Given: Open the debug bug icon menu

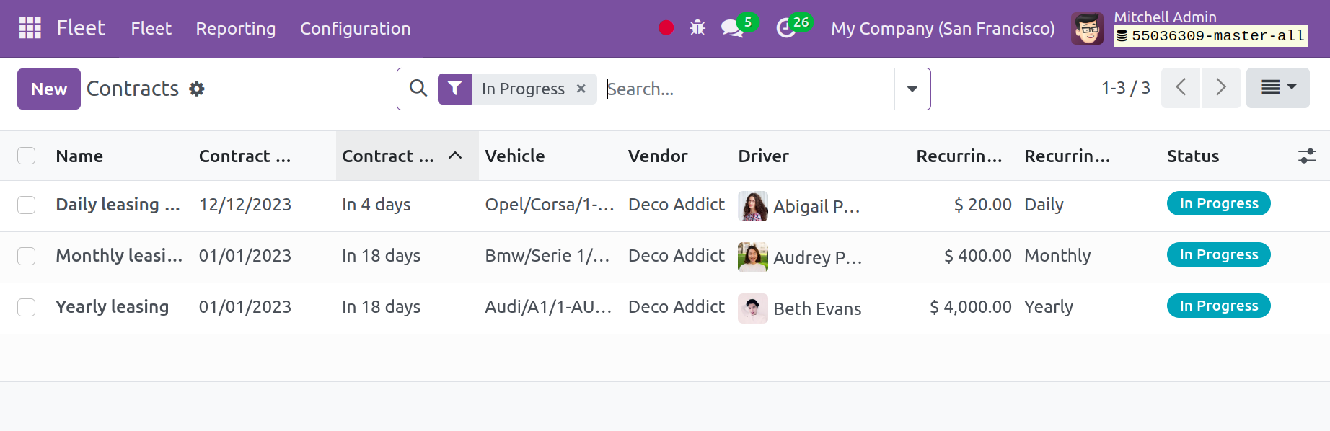Looking at the screenshot, I should click(697, 28).
